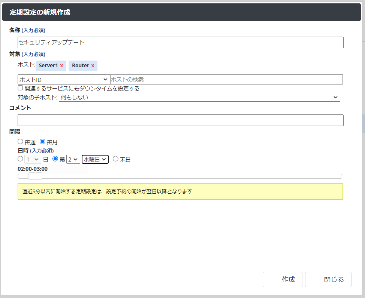Click the 作成 button

pos(283,280)
